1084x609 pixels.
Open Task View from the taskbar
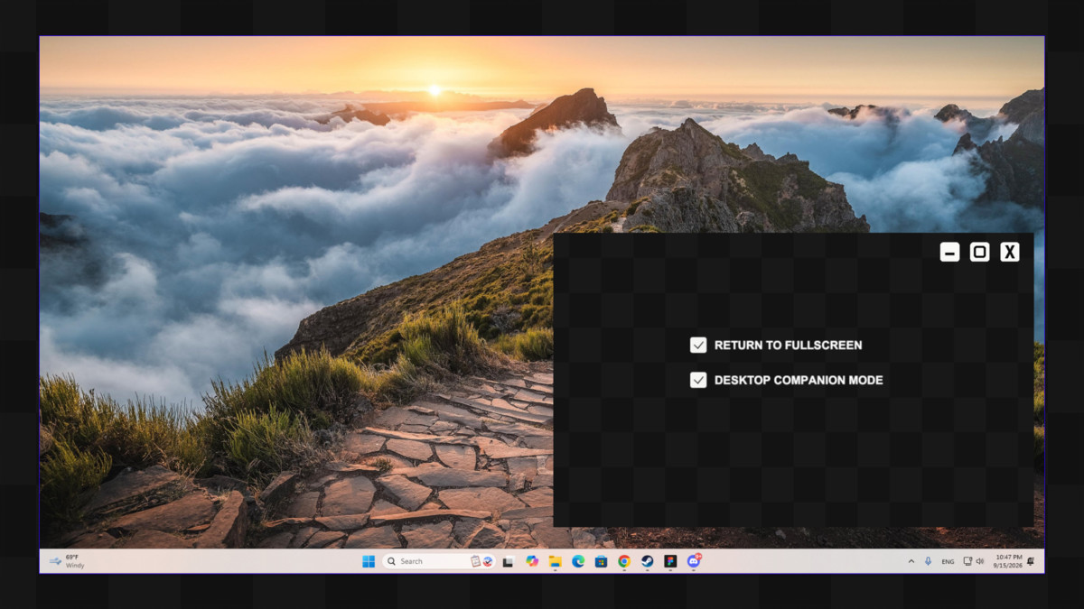[x=509, y=561]
